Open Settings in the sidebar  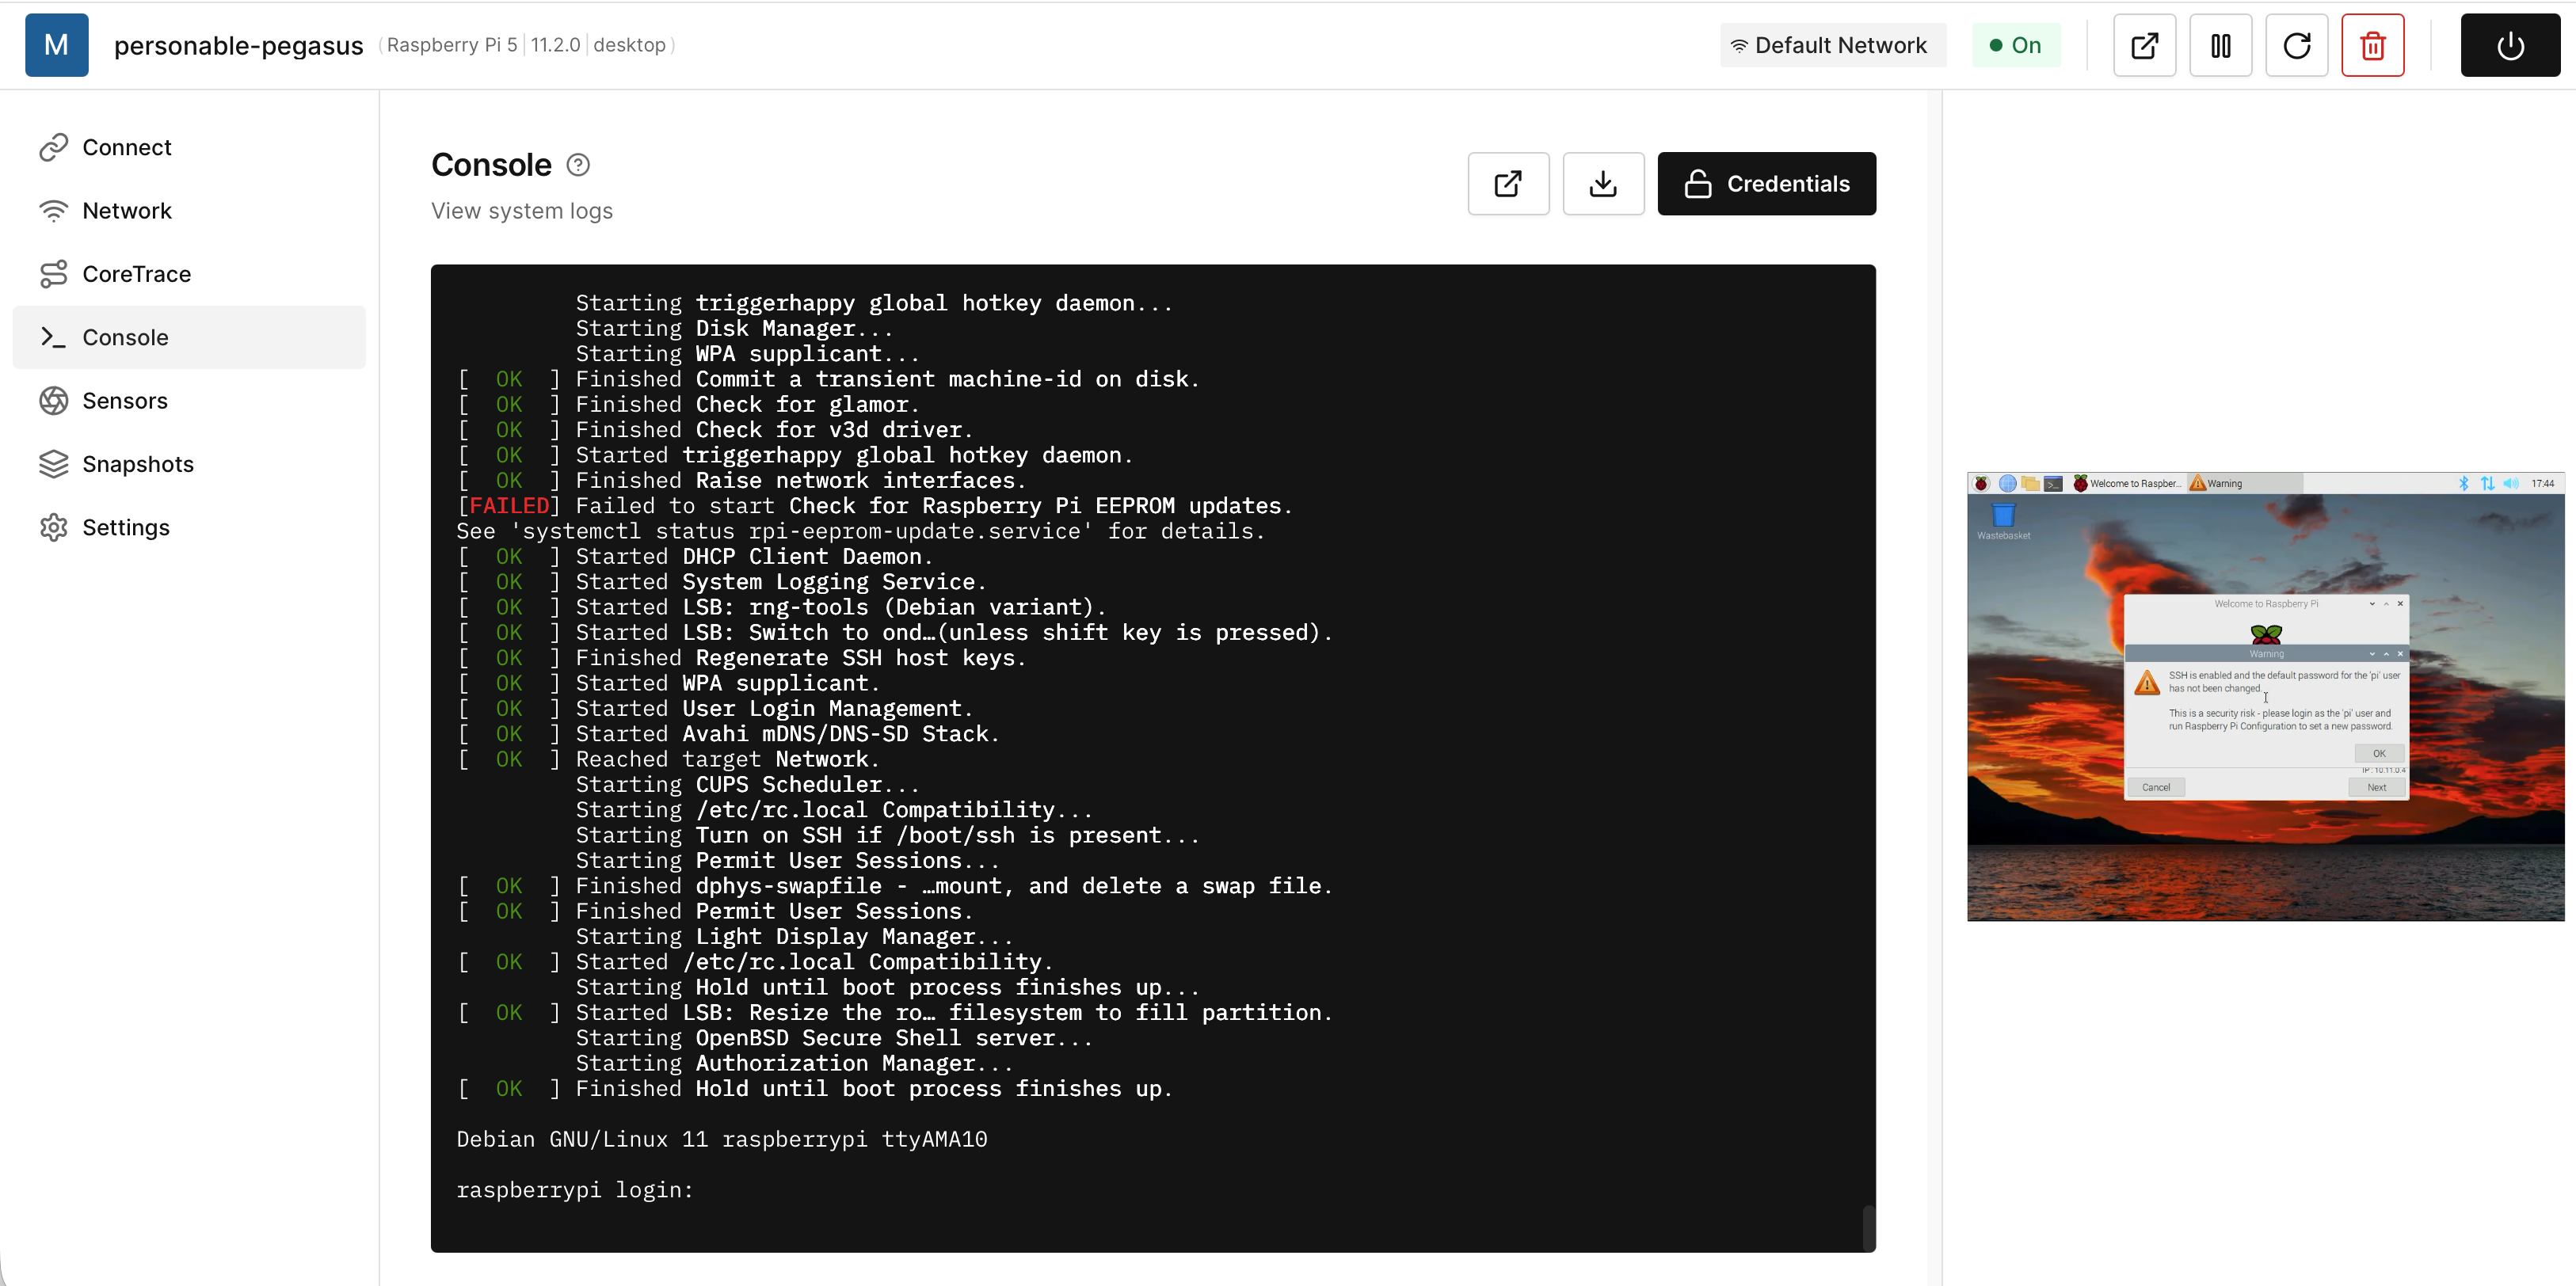(125, 527)
